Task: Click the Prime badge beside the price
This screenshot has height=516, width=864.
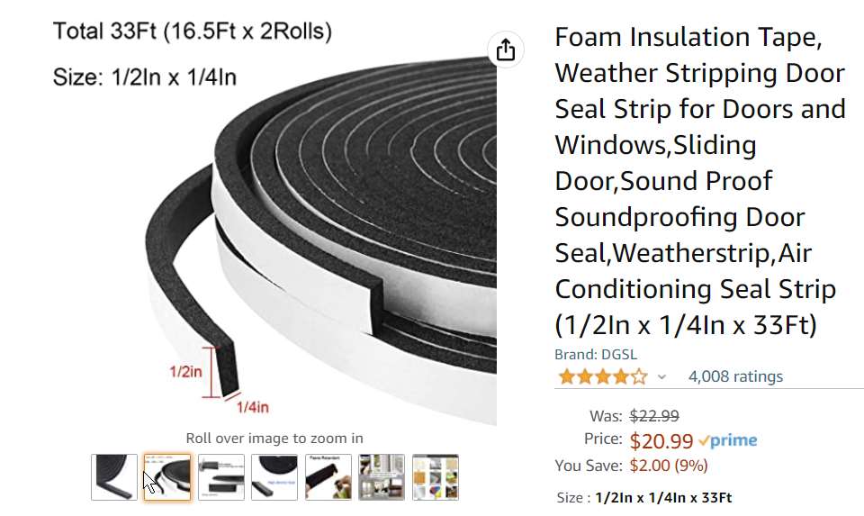Action: 728,440
